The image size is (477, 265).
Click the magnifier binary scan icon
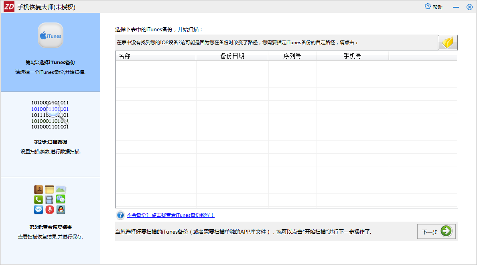[50, 114]
